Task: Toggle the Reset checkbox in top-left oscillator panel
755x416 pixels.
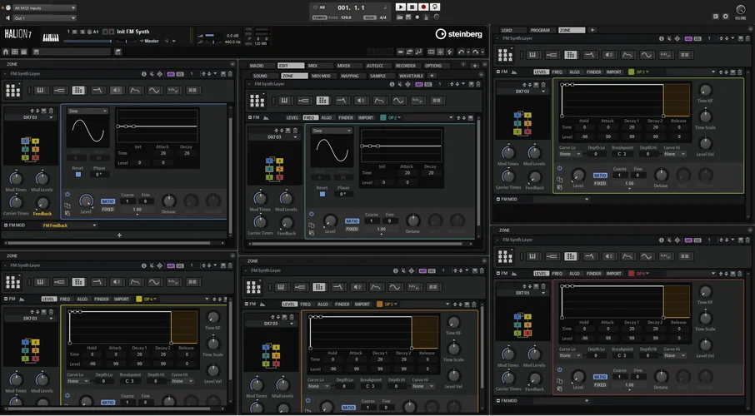Action: click(x=77, y=175)
